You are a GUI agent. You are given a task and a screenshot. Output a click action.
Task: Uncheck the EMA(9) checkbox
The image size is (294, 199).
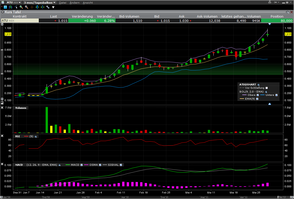pyautogui.click(x=257, y=99)
